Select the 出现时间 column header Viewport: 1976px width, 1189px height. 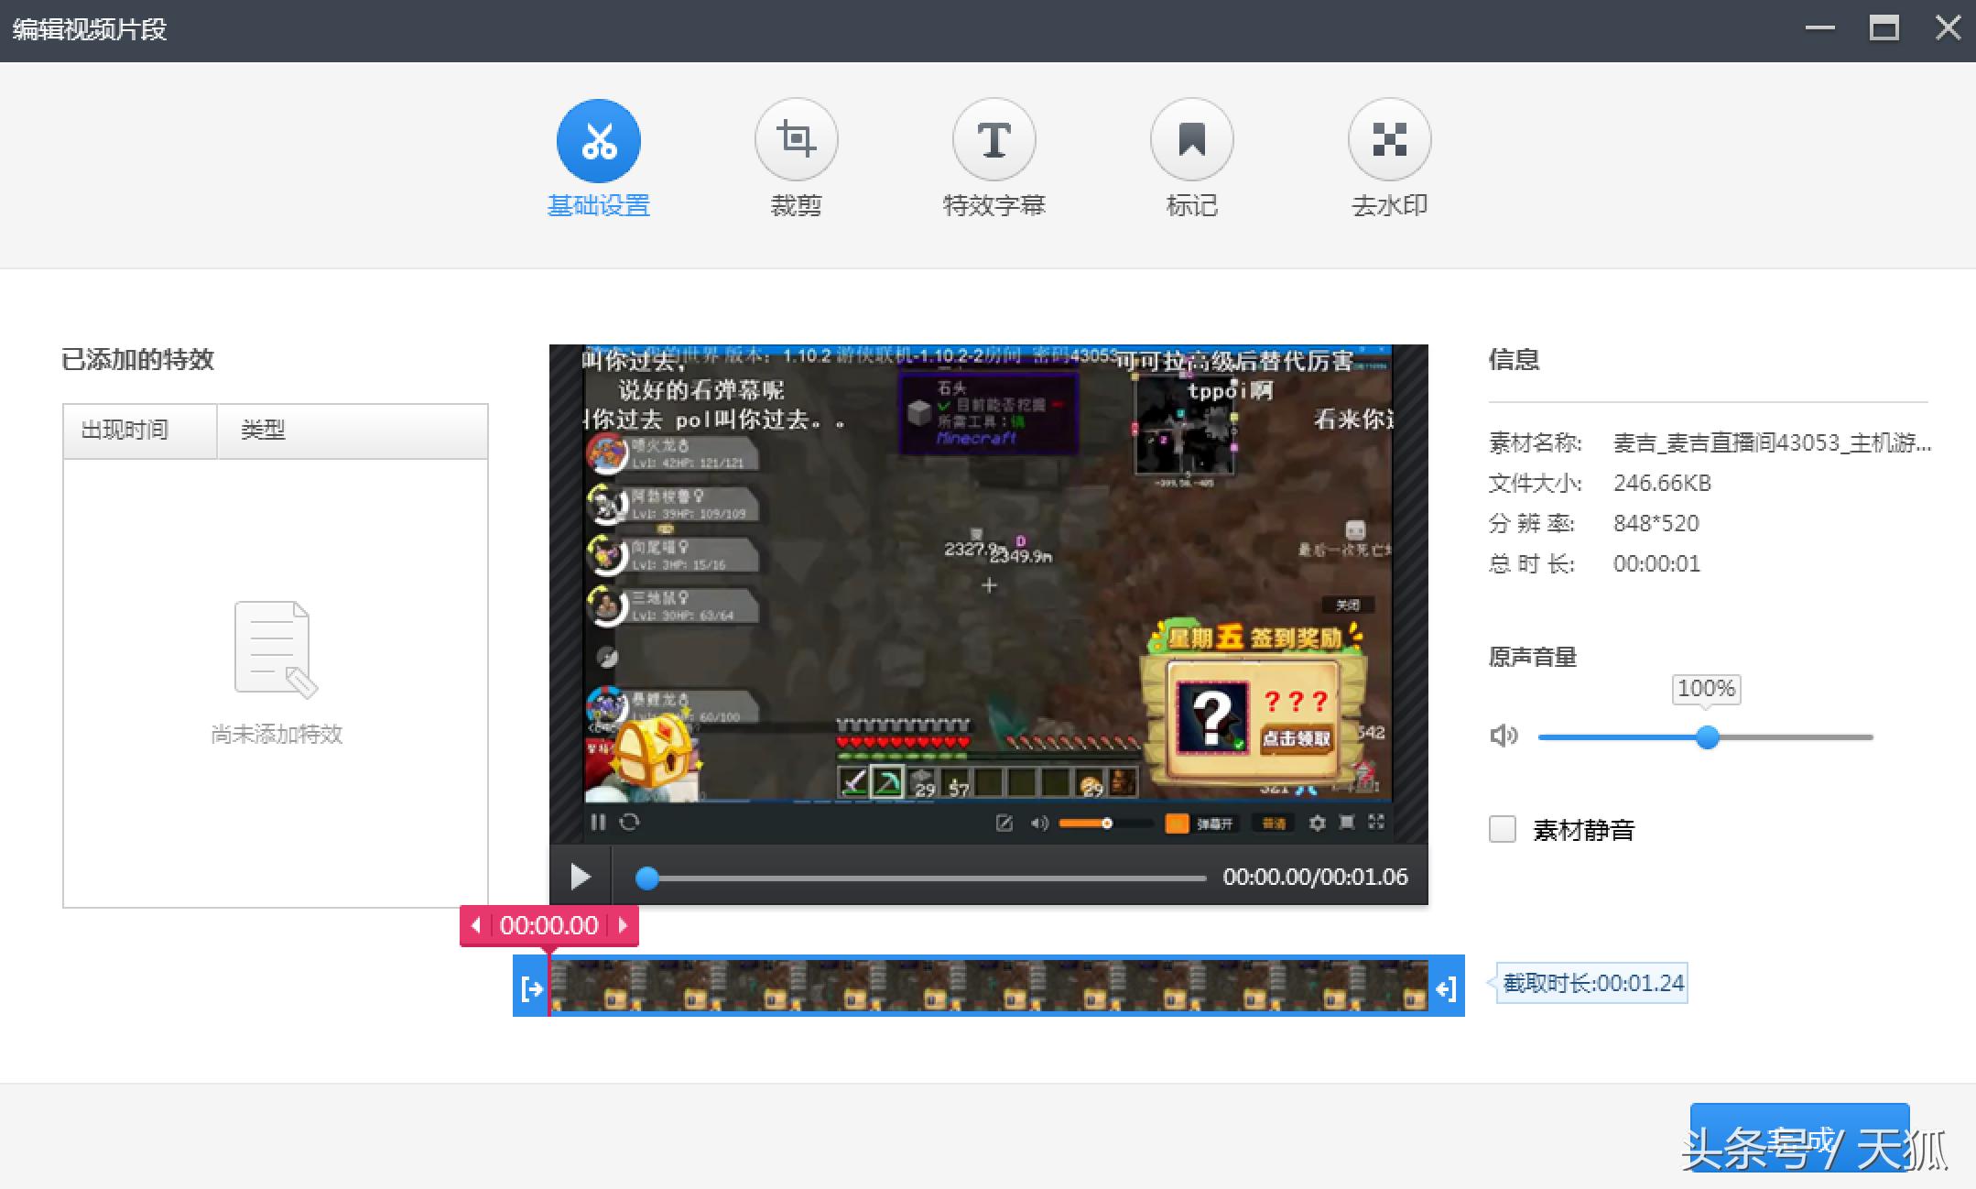coord(125,430)
